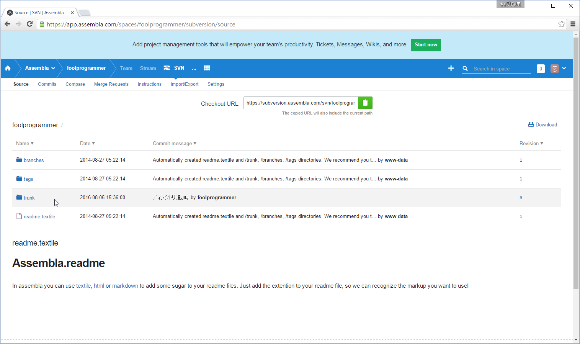Click the readme.textile file icon
This screenshot has width=580, height=344.
click(19, 216)
